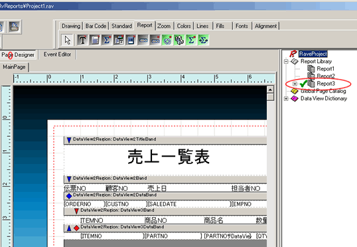
Task: Select the 担当者NO header label
Action: click(x=246, y=188)
